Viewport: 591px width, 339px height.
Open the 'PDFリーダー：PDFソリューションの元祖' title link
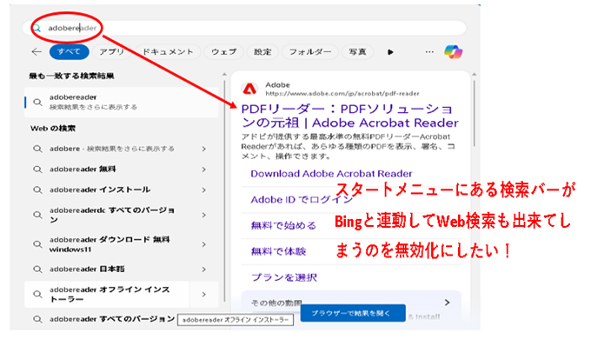pyautogui.click(x=349, y=116)
